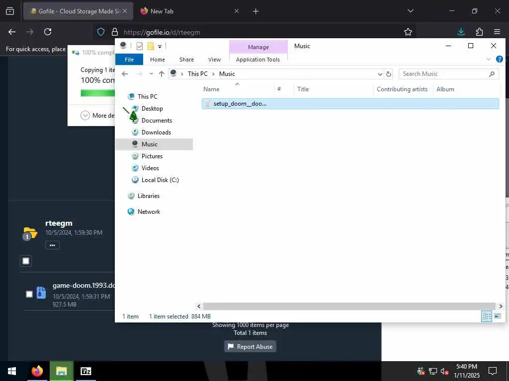509x381 pixels.
Task: Select Network in the navigation pane
Action: tap(149, 211)
